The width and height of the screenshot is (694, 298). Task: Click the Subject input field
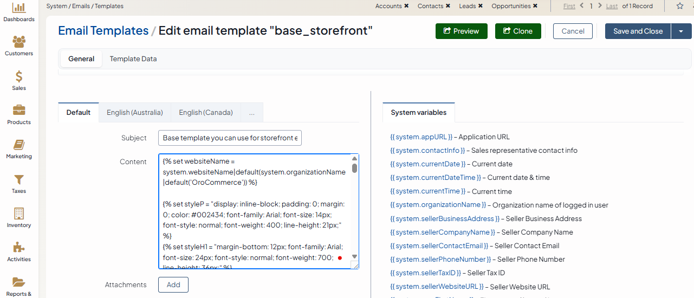[x=230, y=138]
